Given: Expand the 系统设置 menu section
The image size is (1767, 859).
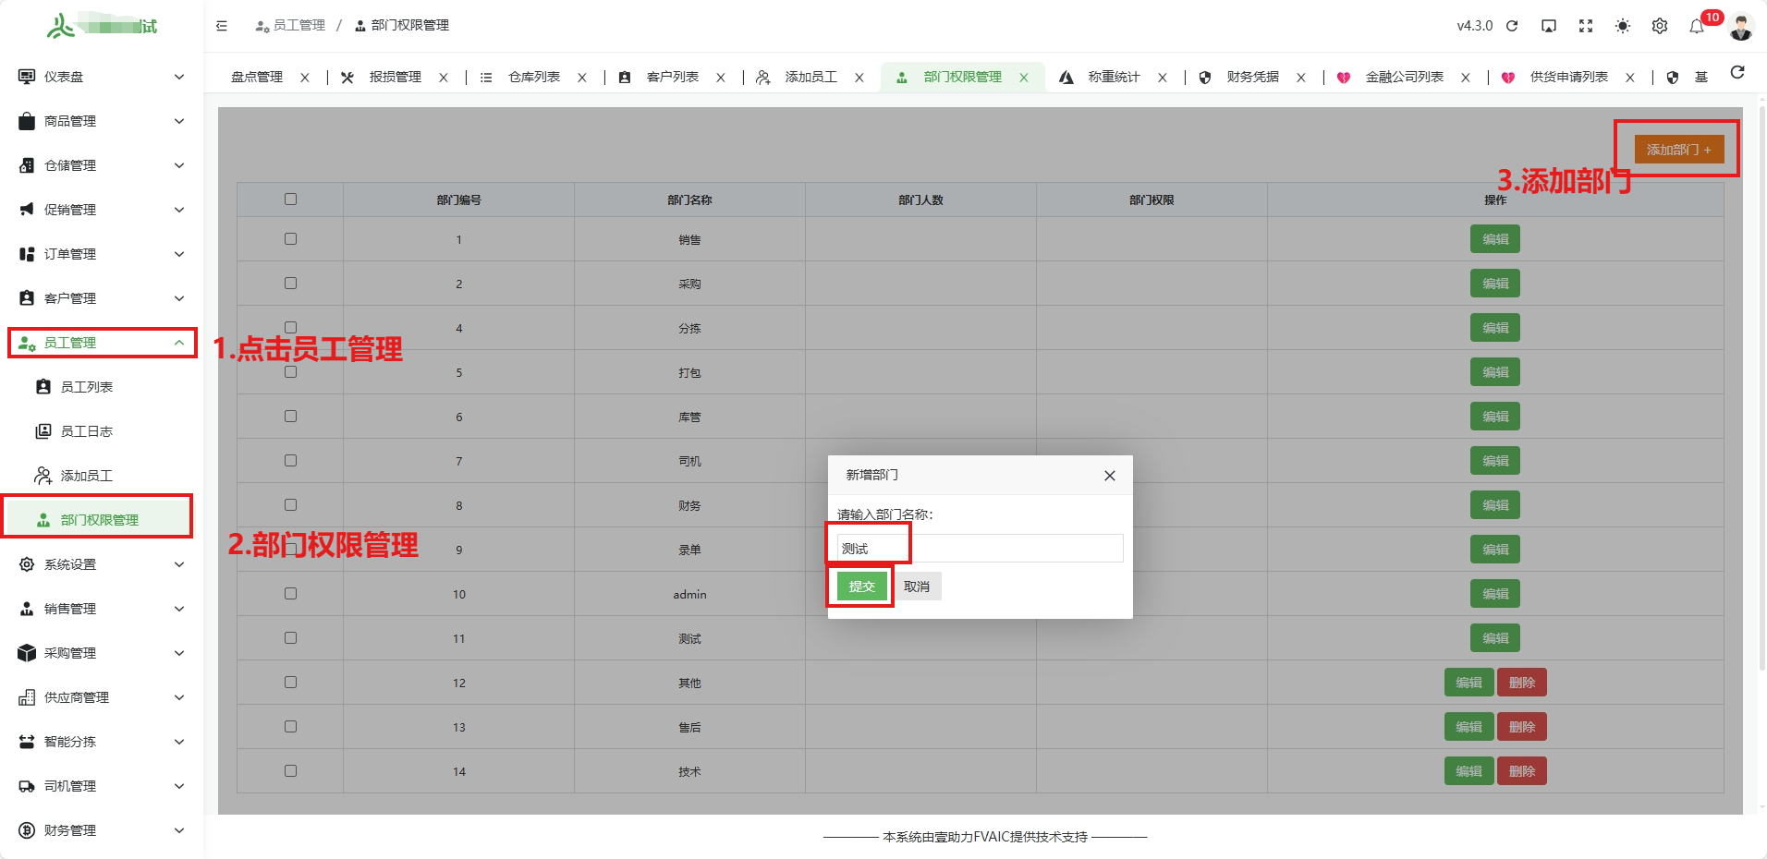Looking at the screenshot, I should point(102,564).
